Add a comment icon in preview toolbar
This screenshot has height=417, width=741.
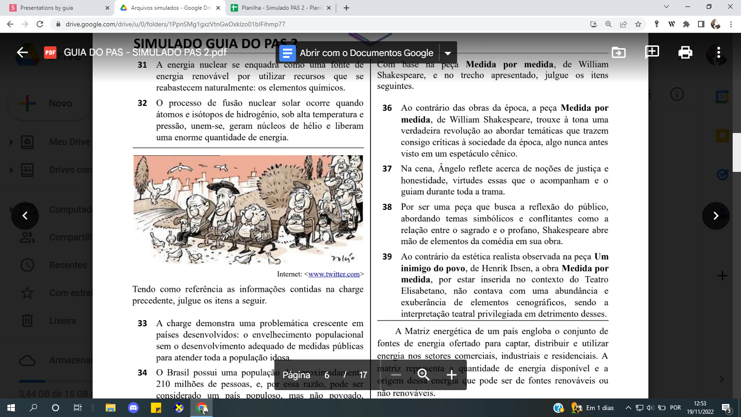(652, 52)
